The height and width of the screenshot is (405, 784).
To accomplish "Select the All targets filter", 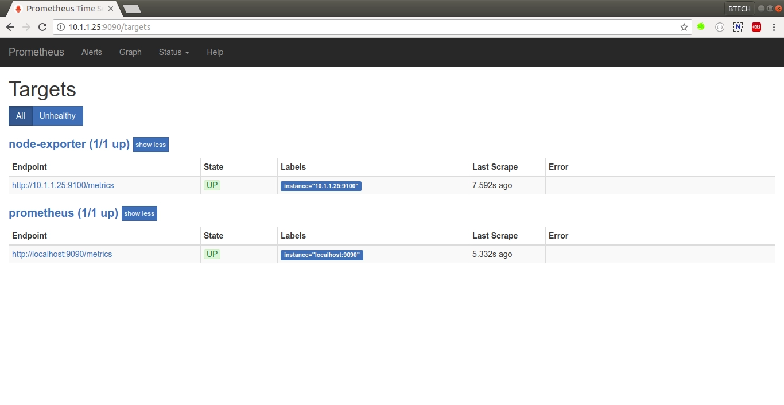I will click(x=21, y=116).
